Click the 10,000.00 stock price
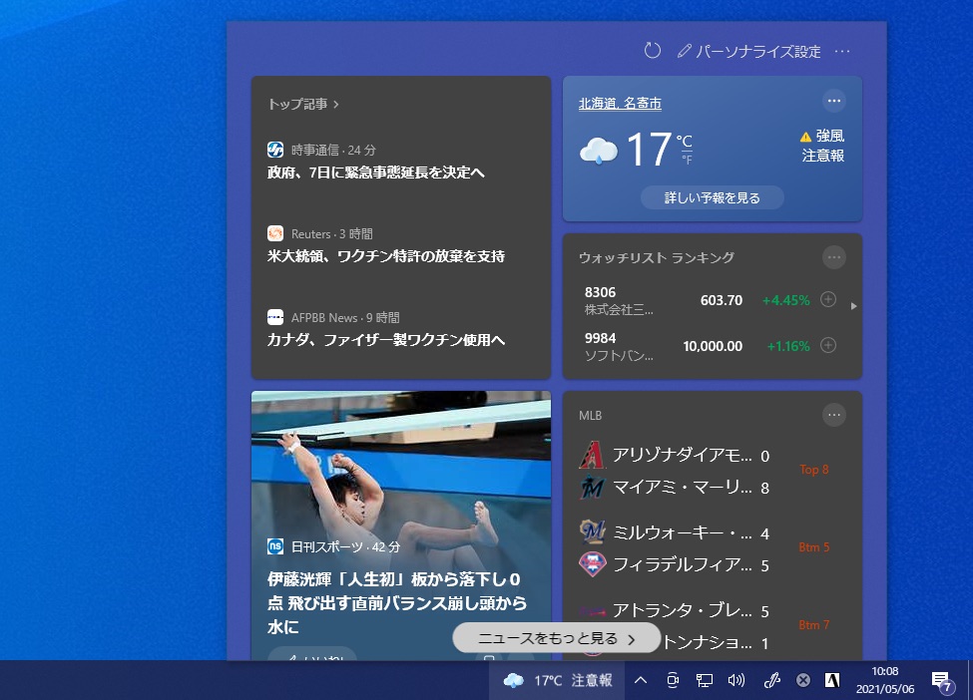This screenshot has height=700, width=973. (x=713, y=347)
